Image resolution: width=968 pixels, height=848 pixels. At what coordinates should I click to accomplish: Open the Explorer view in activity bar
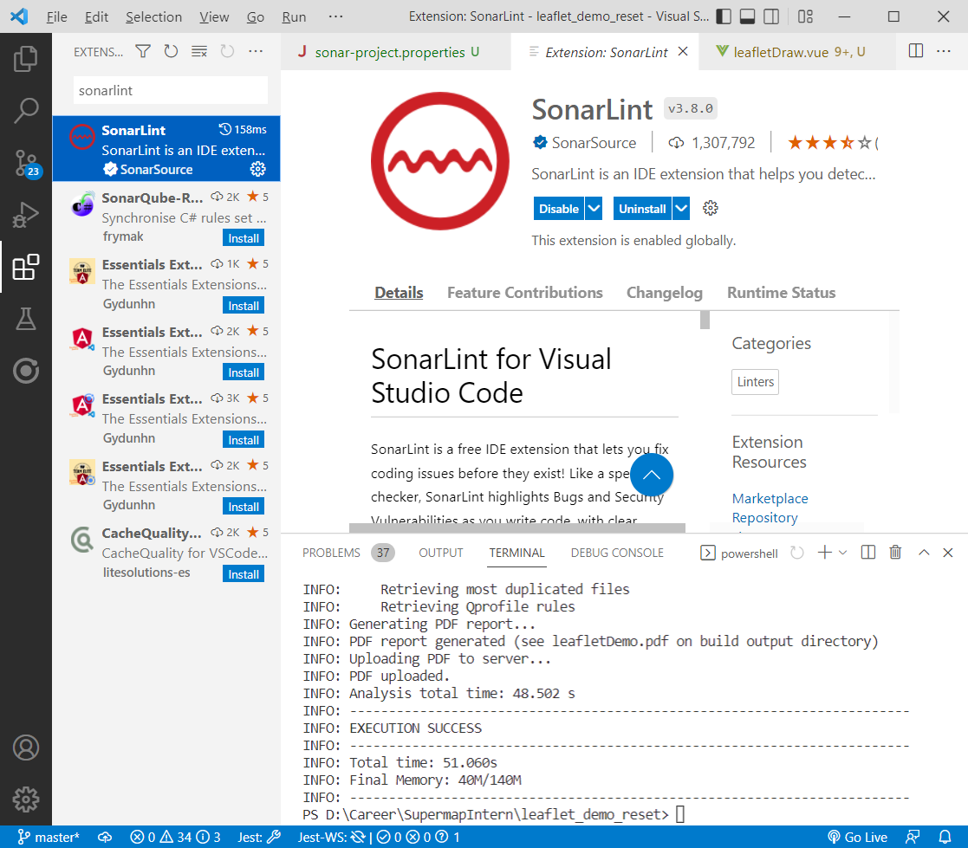pyautogui.click(x=26, y=59)
